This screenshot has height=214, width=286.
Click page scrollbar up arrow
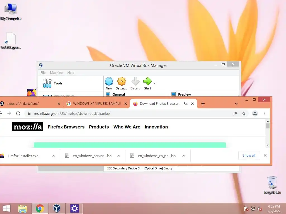268,121
